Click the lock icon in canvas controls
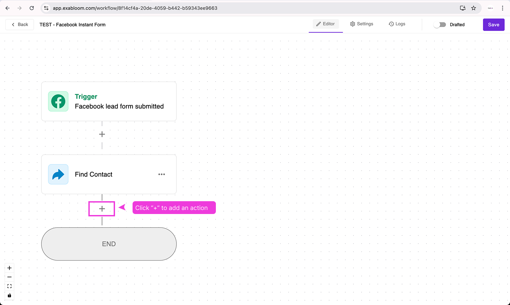 [9, 295]
